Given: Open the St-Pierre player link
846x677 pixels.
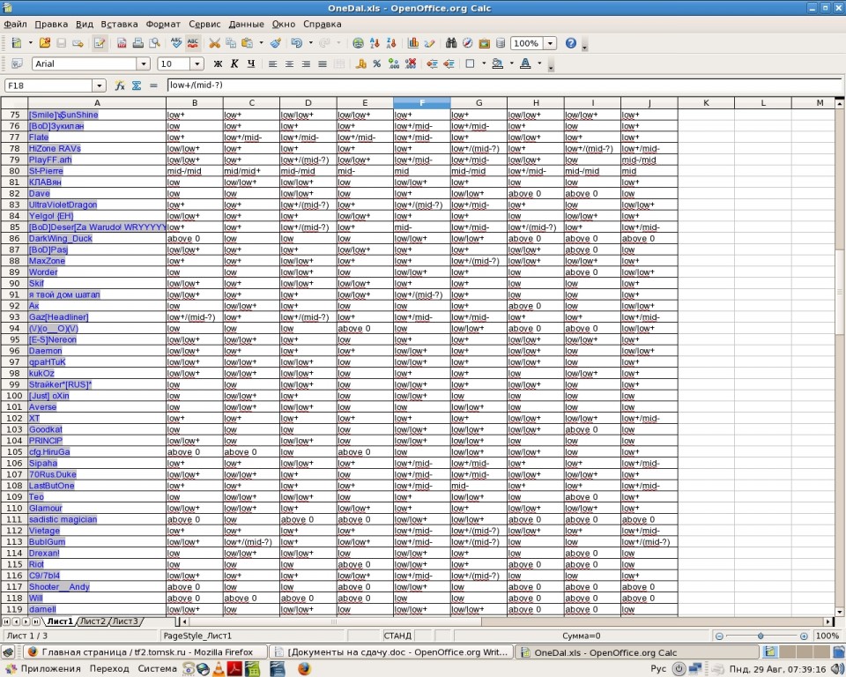Looking at the screenshot, I should tap(46, 171).
